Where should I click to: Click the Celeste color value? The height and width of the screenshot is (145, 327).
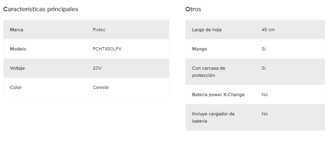tap(100, 87)
